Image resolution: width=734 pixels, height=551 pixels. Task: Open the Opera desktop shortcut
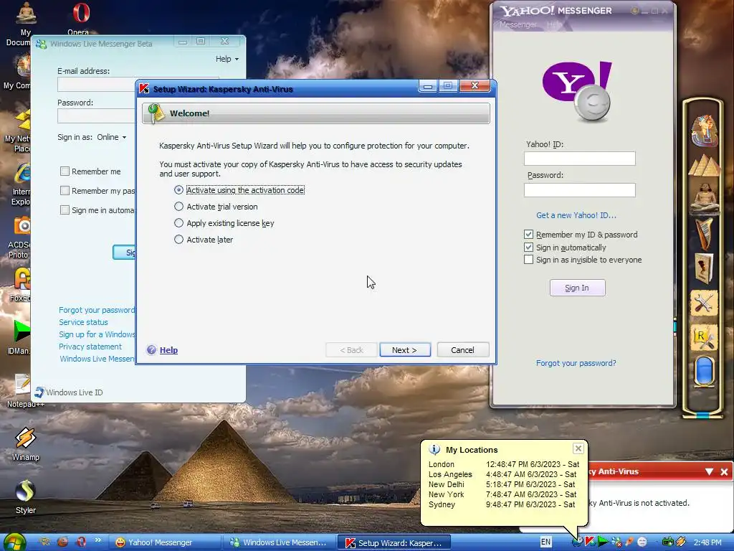80,18
